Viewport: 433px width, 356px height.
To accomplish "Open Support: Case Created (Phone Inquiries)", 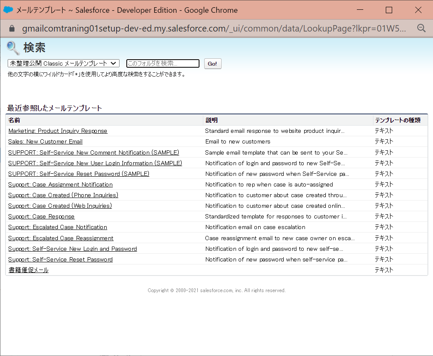I will (x=63, y=195).
